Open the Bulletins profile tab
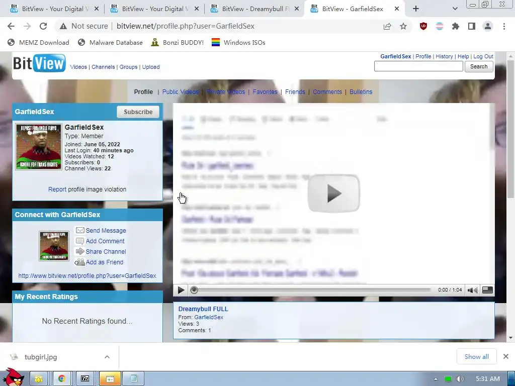This screenshot has height=386, width=515. 361,92
